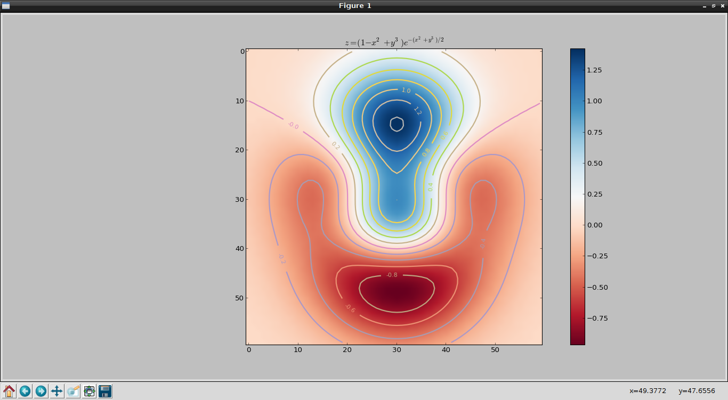The image size is (728, 400).
Task: Click the plot title equation
Action: 394,42
